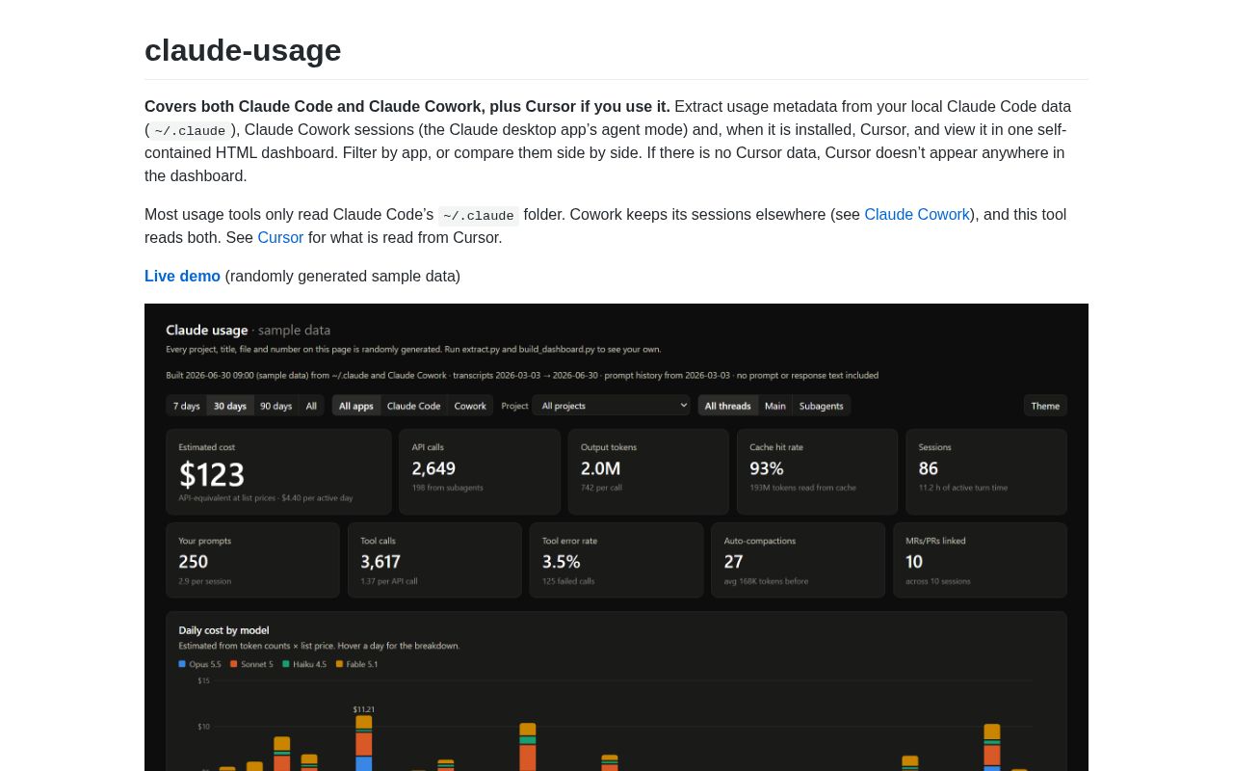
Task: Follow the Claude Cowork link
Action: point(917,215)
